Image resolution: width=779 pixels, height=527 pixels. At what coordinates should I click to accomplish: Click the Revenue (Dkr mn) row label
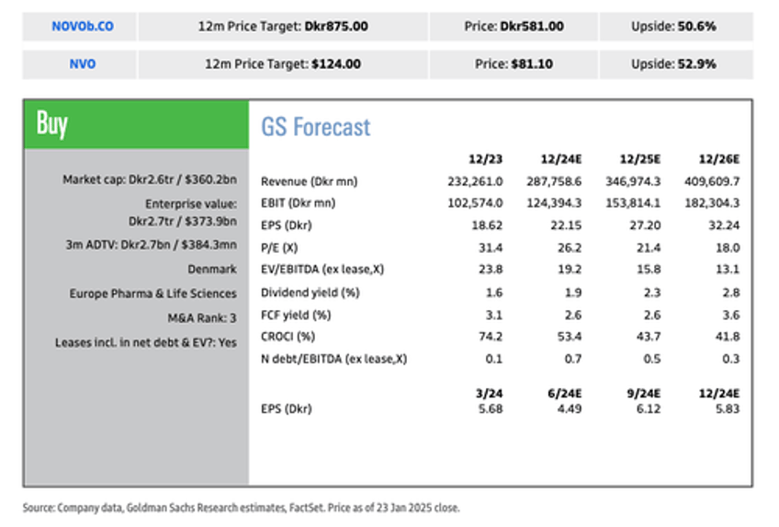click(x=309, y=181)
